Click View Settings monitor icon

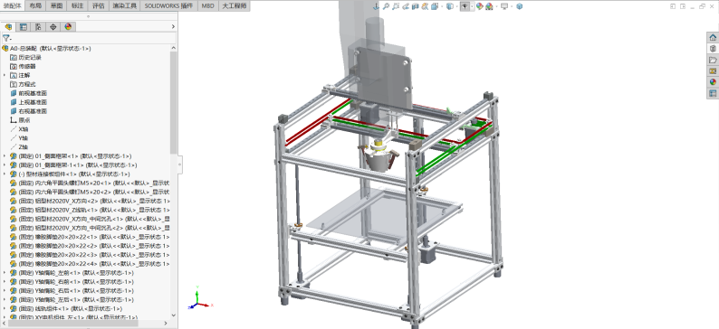pyautogui.click(x=504, y=6)
